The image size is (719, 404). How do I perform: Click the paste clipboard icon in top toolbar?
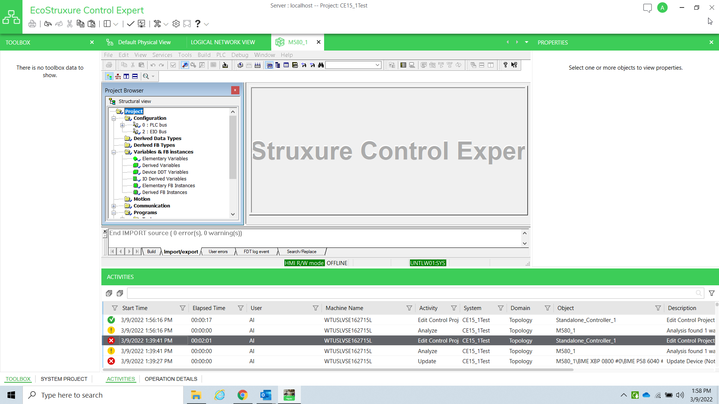91,24
